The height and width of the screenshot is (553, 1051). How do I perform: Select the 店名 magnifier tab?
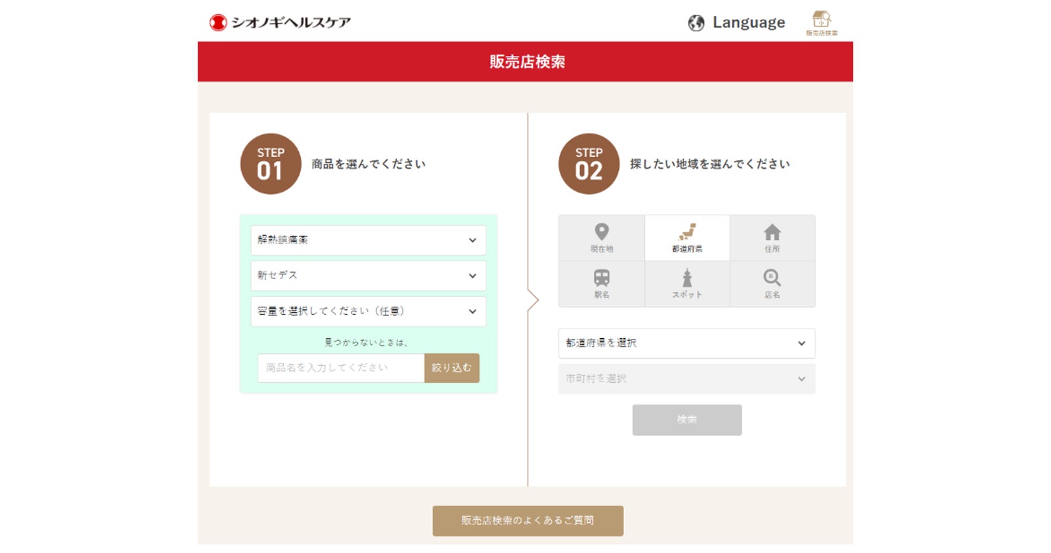pos(772,284)
